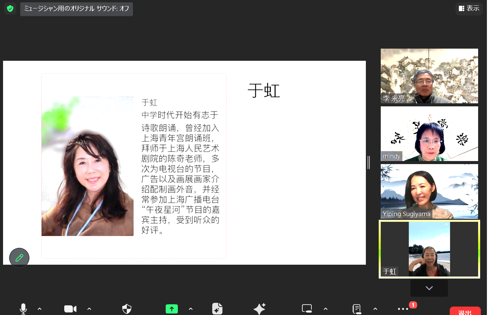493x315 pixels.
Task: Open audio options caret next to microphone
Action: pyautogui.click(x=40, y=309)
